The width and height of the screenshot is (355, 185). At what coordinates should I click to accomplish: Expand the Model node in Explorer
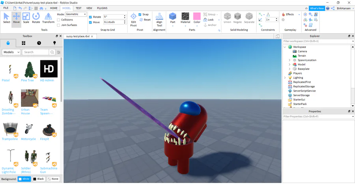(290, 65)
